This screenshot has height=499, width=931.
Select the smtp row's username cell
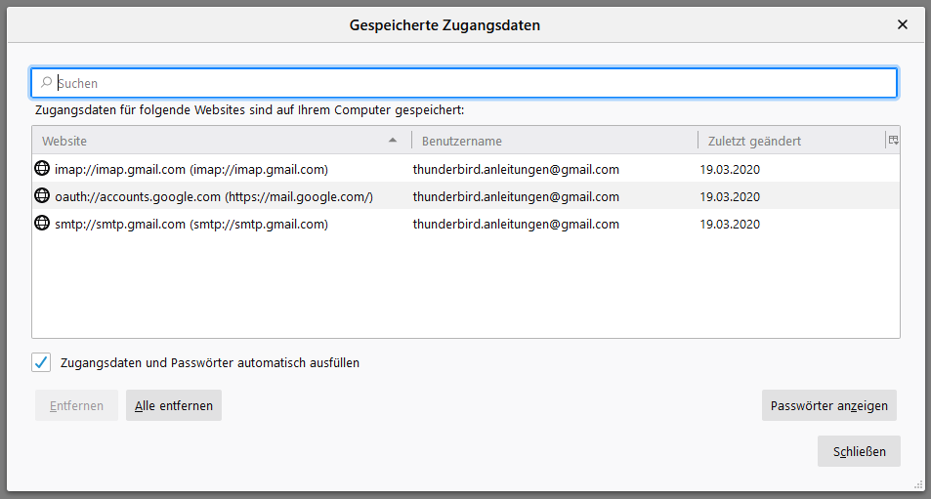516,224
